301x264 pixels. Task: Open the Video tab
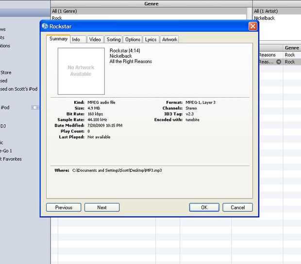[95, 39]
